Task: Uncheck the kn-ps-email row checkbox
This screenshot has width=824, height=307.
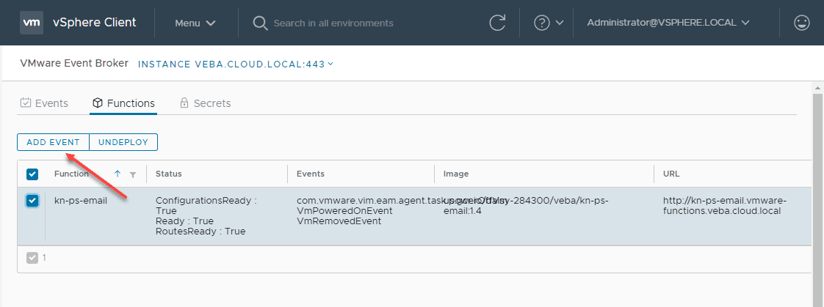Action: [32, 201]
